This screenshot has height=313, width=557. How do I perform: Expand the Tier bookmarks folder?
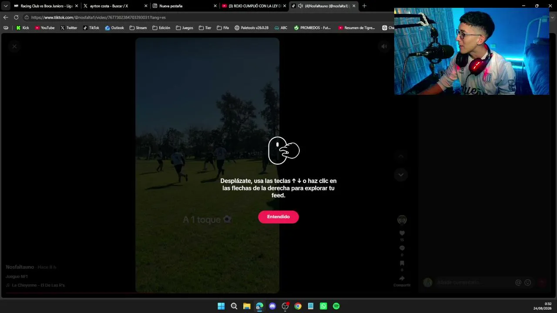205,28
